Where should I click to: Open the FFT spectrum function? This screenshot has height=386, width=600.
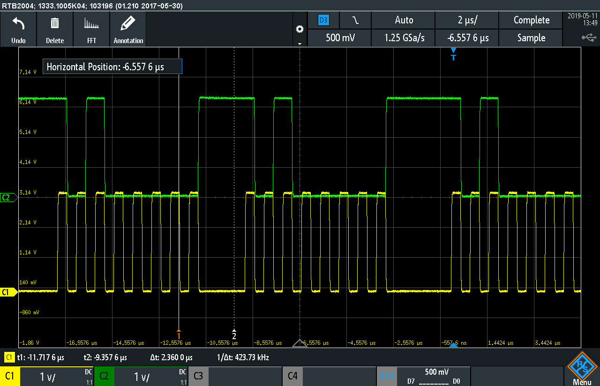(91, 29)
